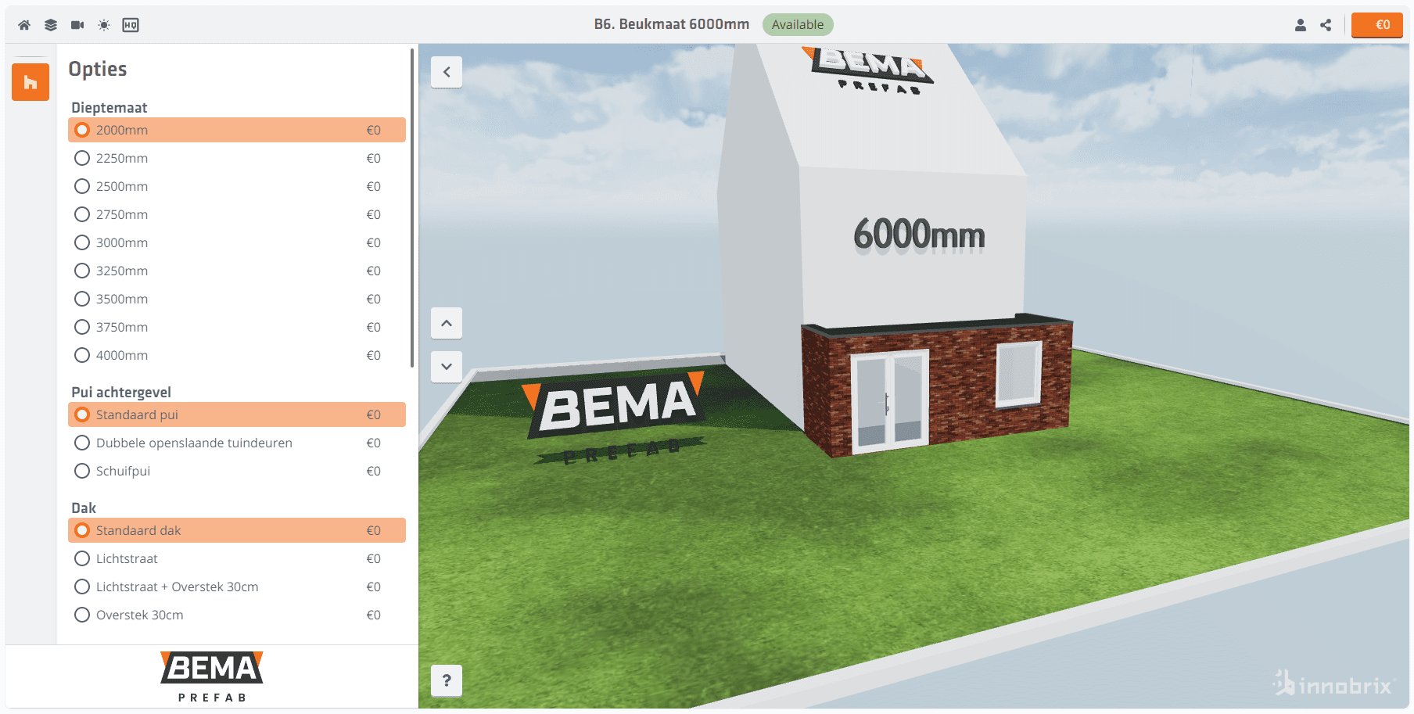Open the orange house options tab
Screen dimensions: 1414x714
[x=31, y=82]
